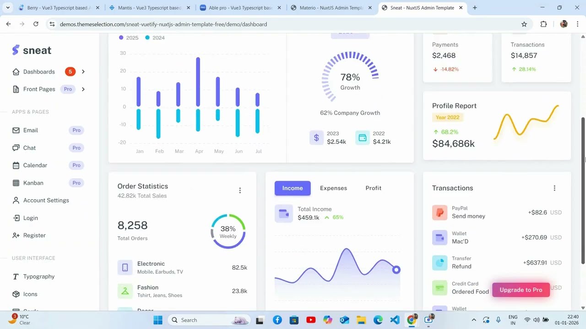
Task: Click the page vertical scrollbar thumb
Action: coord(583,191)
